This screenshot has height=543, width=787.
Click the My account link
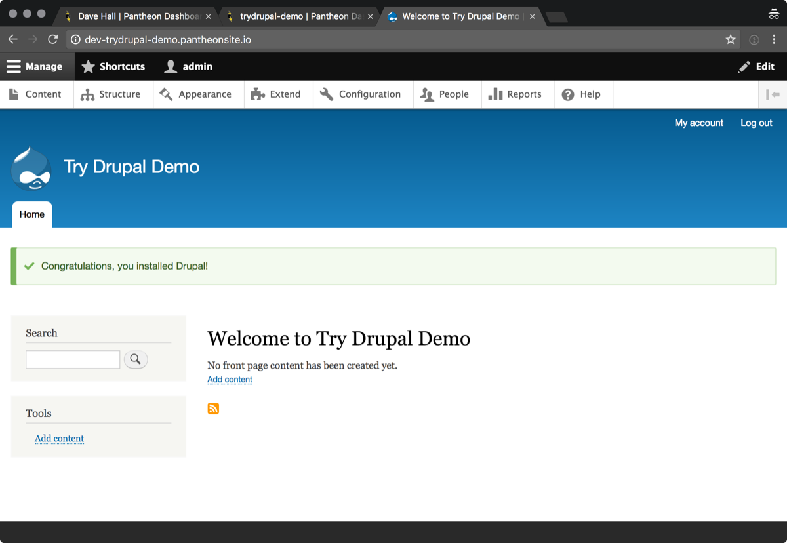pos(699,123)
